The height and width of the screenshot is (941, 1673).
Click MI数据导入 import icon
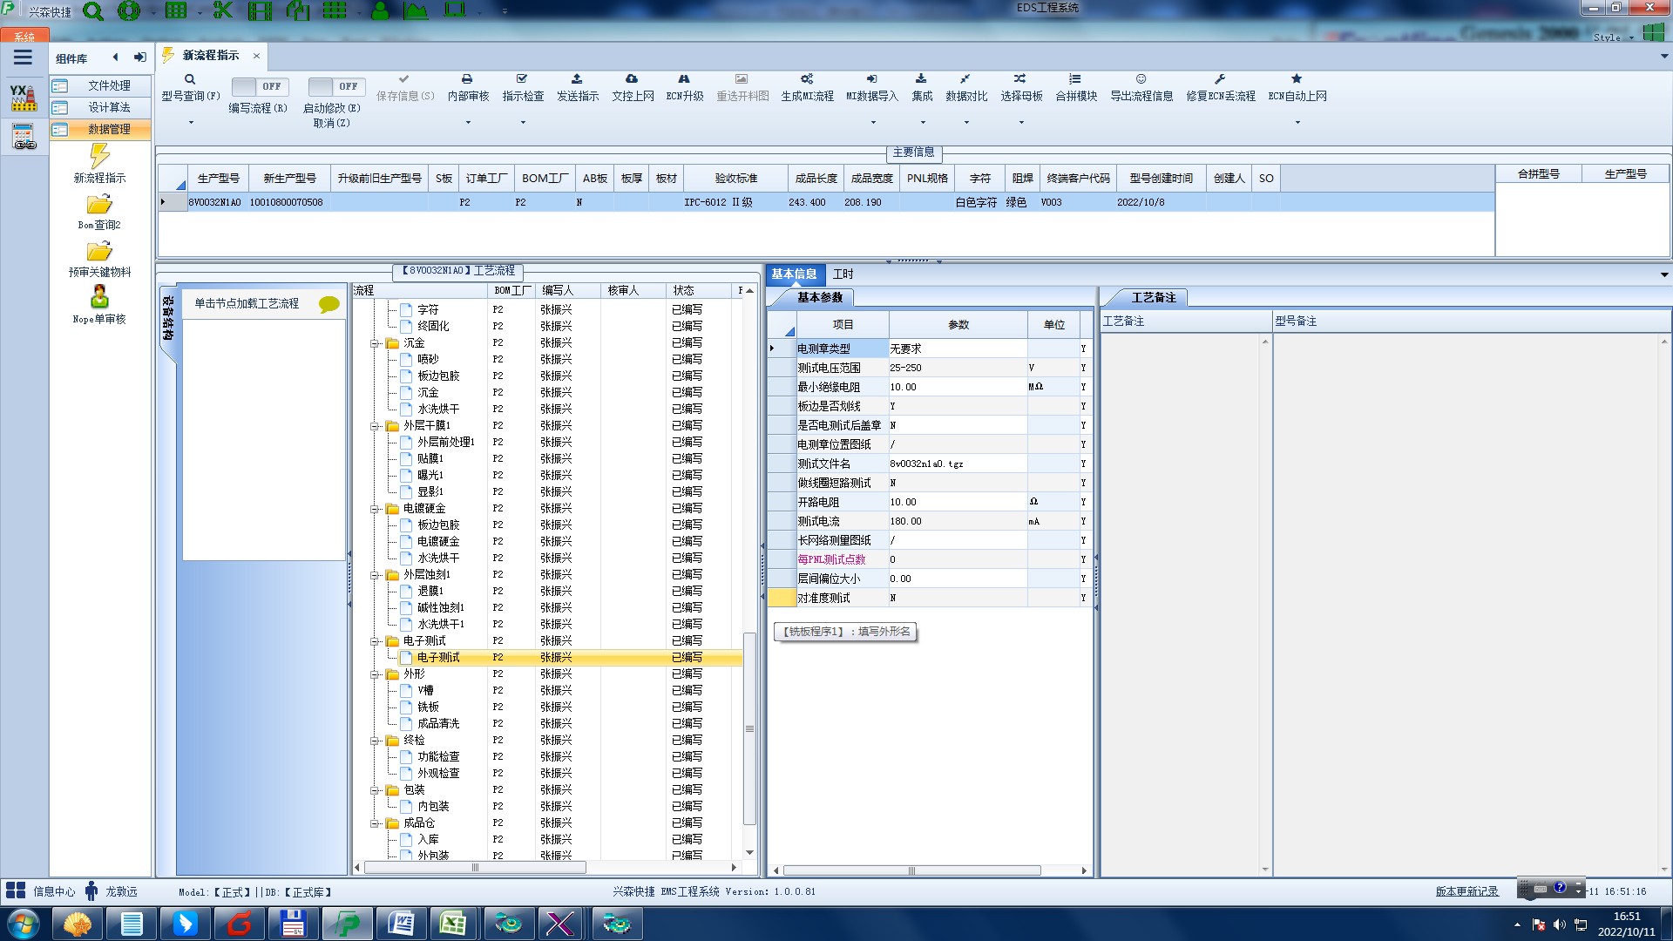[871, 79]
